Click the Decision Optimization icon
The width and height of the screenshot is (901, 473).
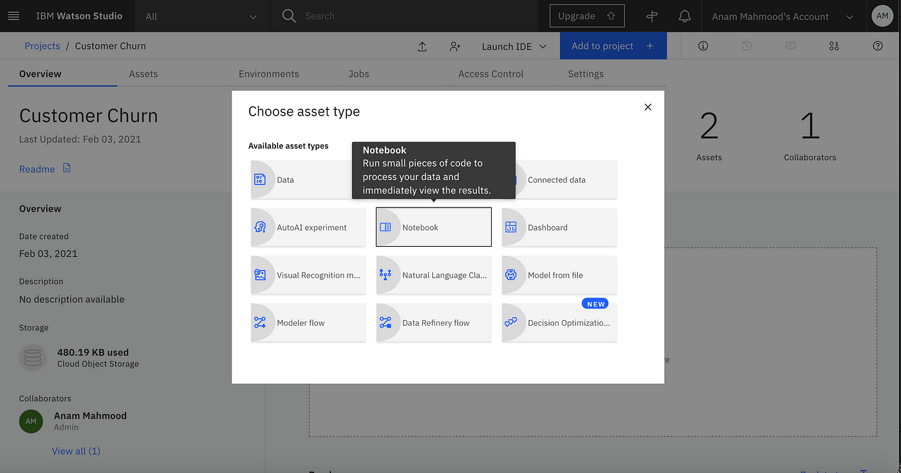pyautogui.click(x=511, y=323)
